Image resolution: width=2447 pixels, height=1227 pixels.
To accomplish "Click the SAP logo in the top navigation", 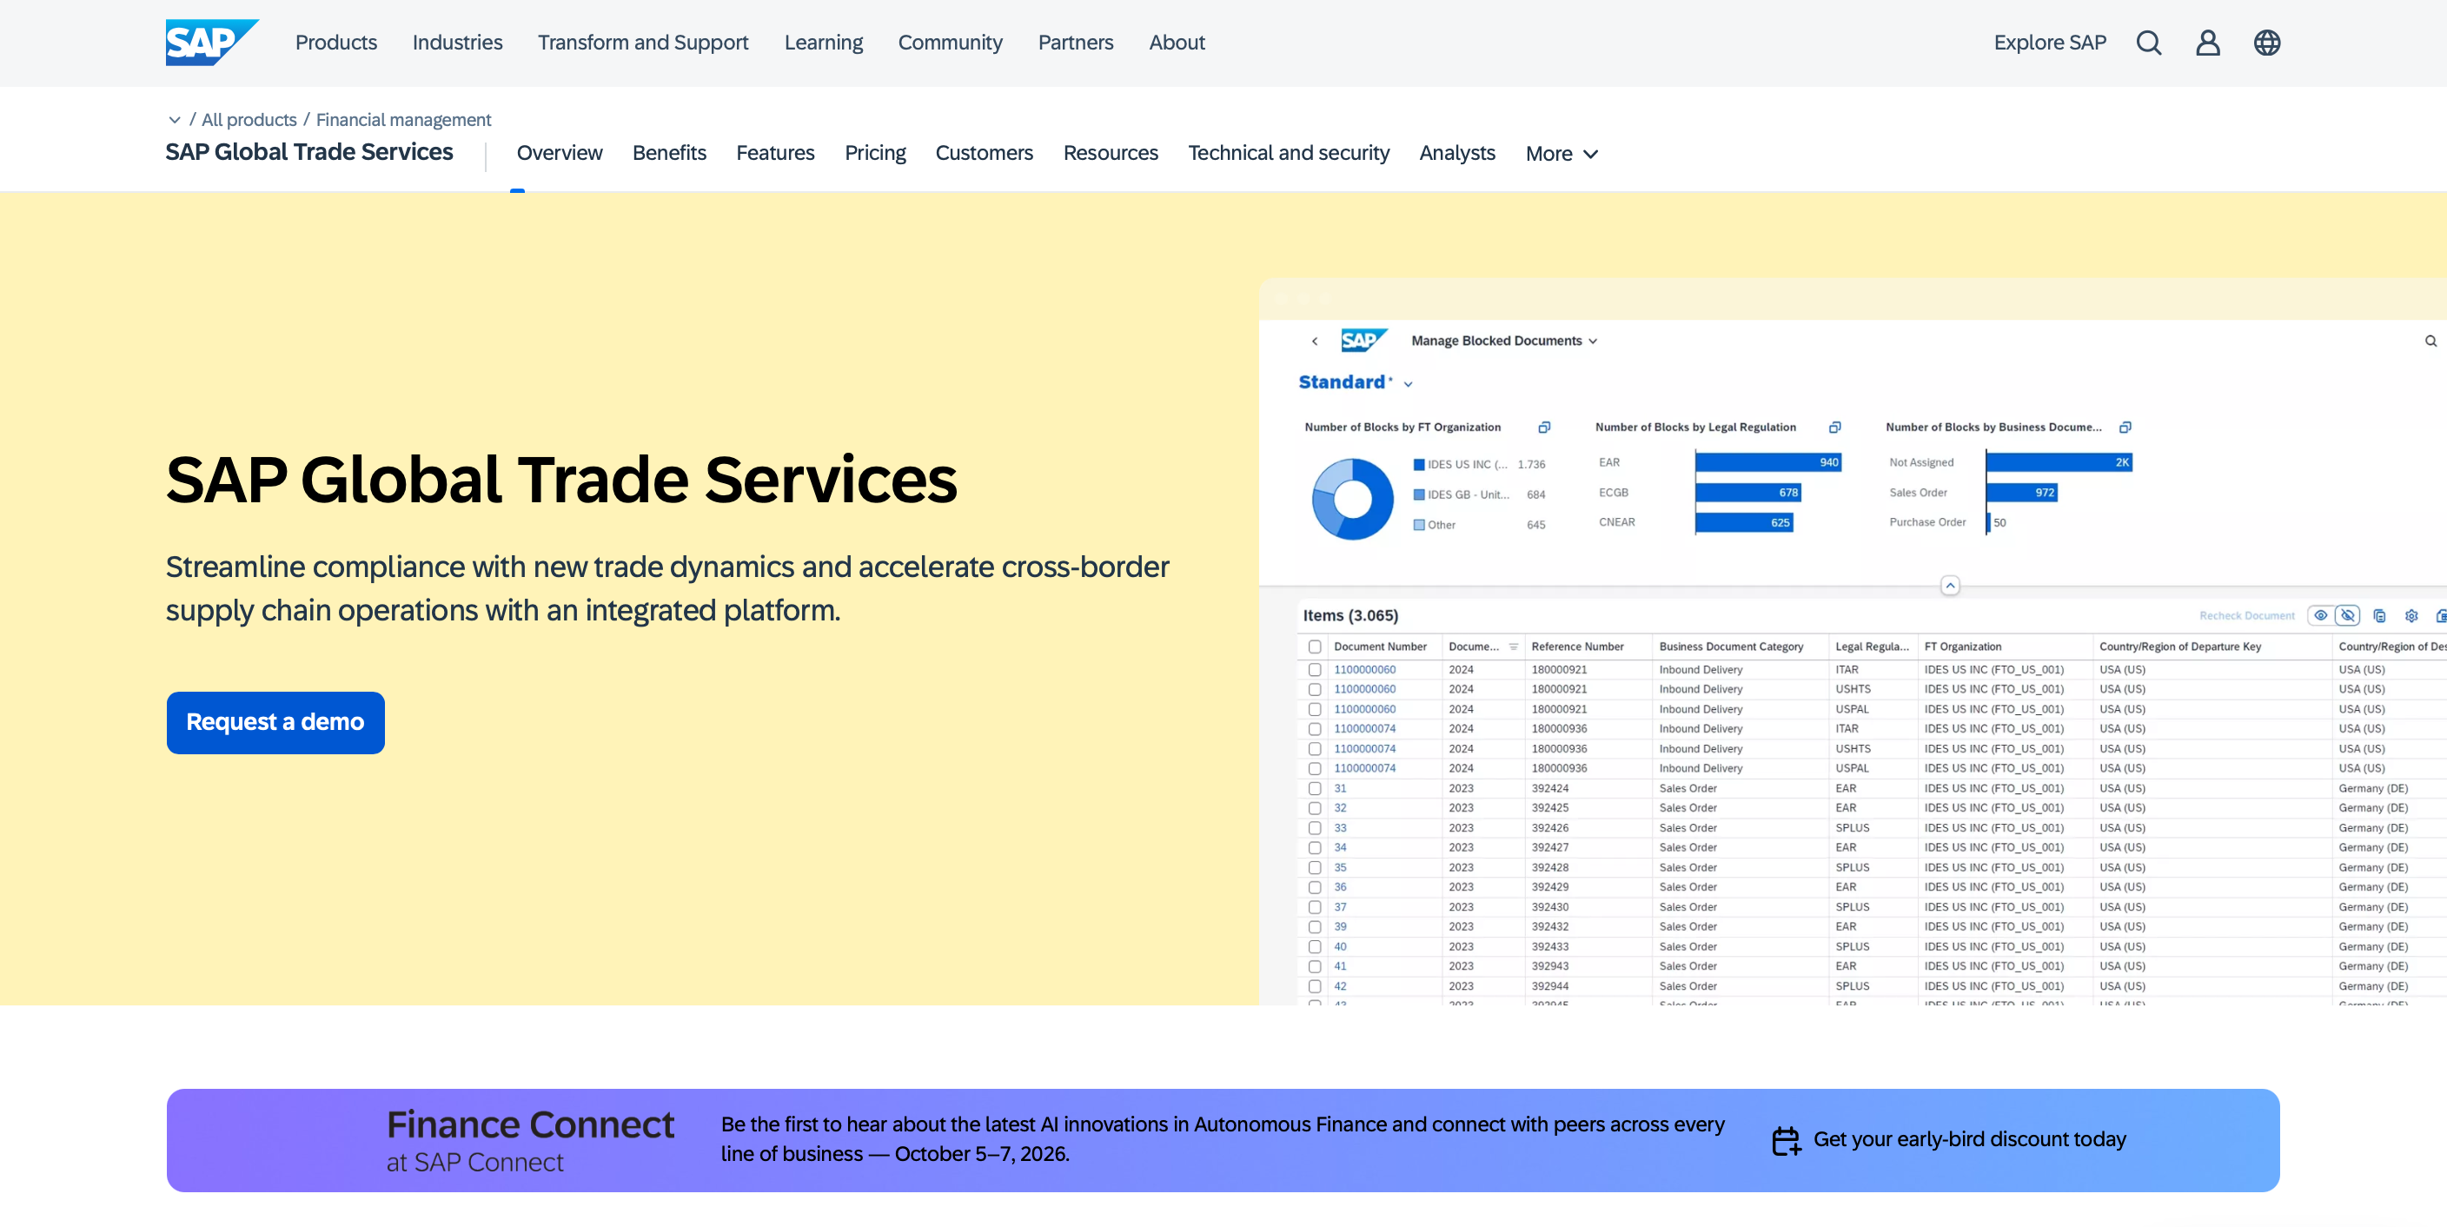I will 212,43.
